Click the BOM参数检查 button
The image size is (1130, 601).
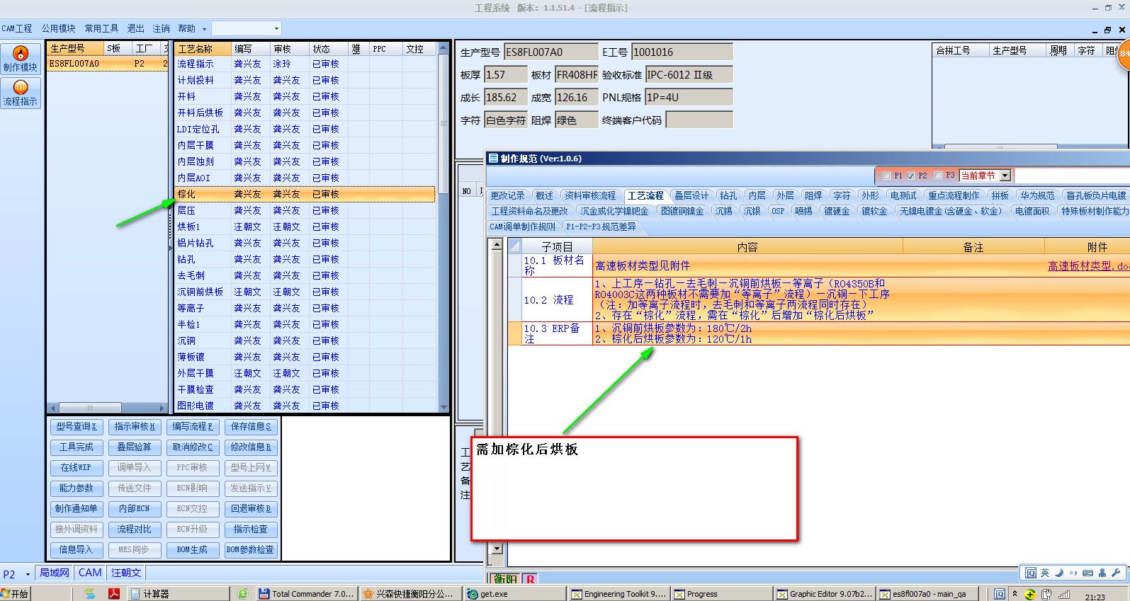[x=250, y=550]
